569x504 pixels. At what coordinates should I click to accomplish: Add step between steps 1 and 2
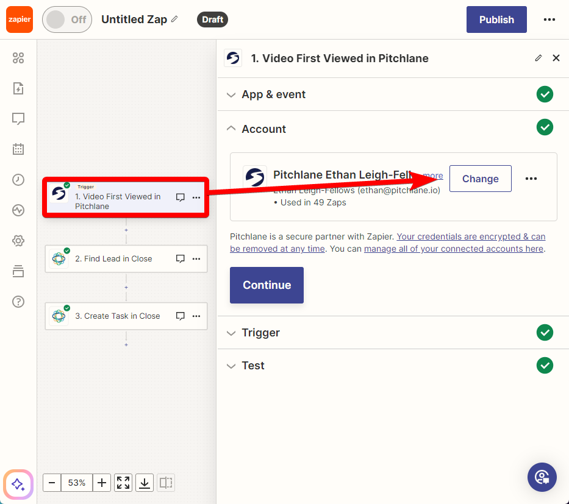click(126, 230)
